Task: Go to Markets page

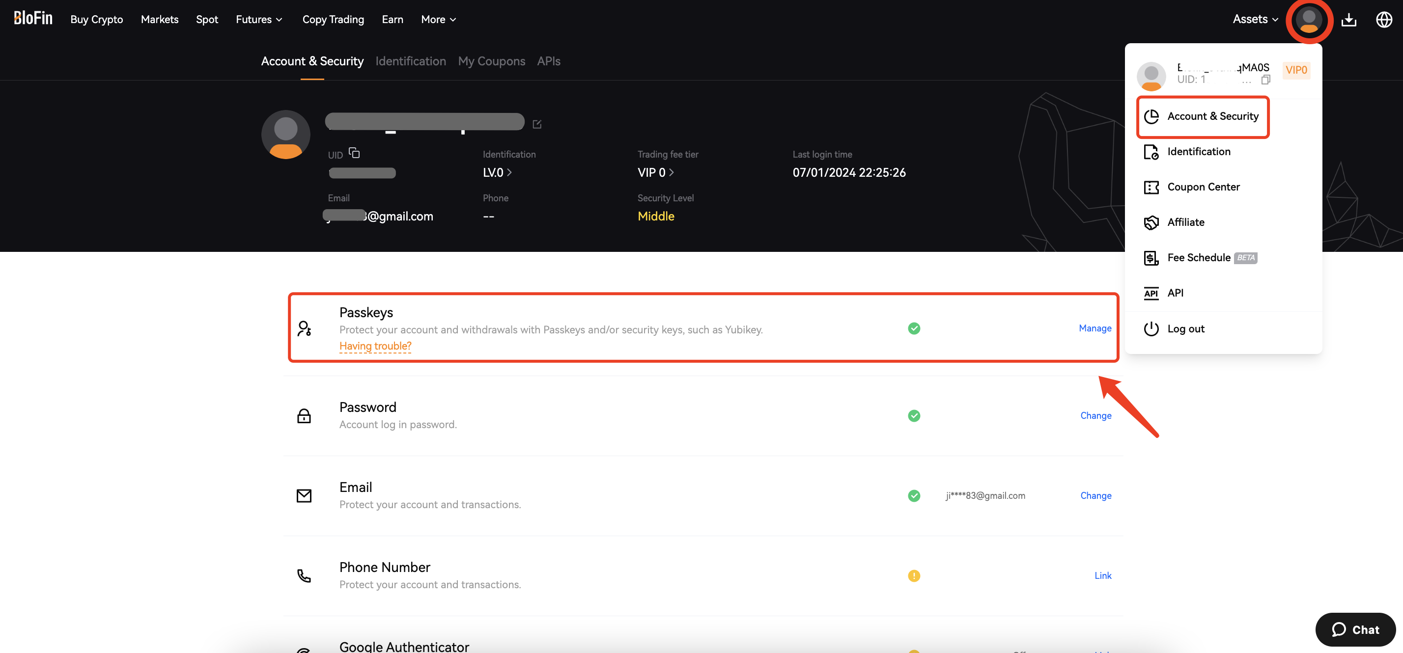Action: 160,20
